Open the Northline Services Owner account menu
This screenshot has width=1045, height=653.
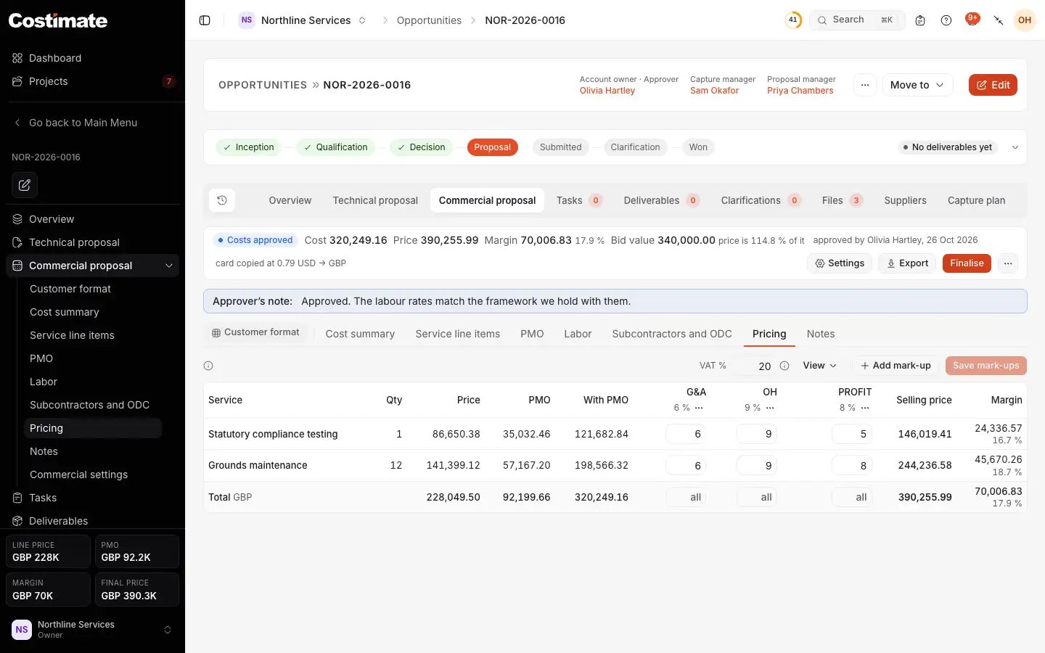click(92, 630)
